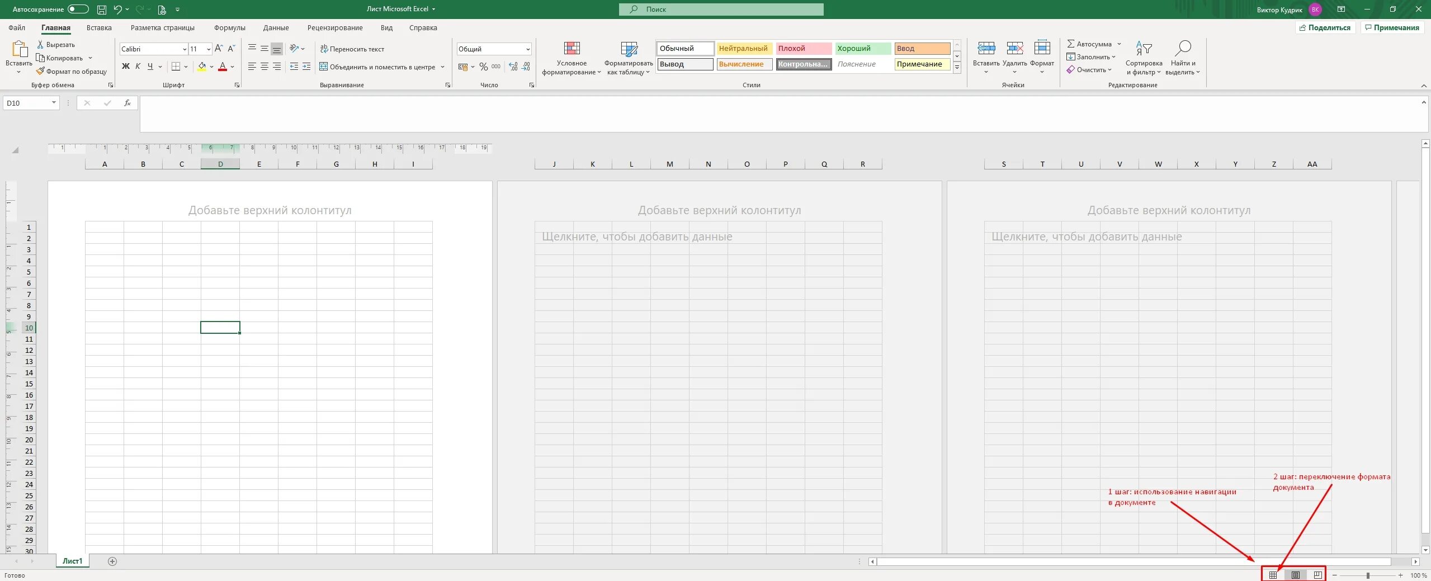Switch to the Рецензирование tab

coord(335,28)
